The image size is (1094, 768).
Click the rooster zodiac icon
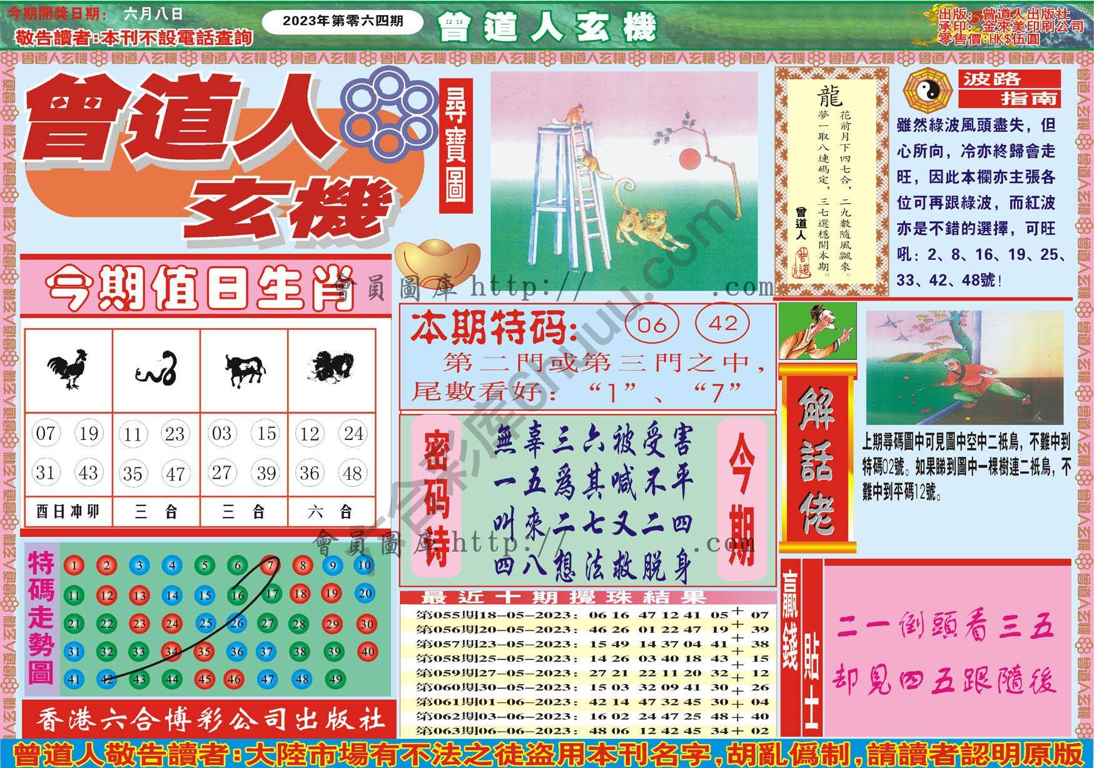(x=68, y=369)
